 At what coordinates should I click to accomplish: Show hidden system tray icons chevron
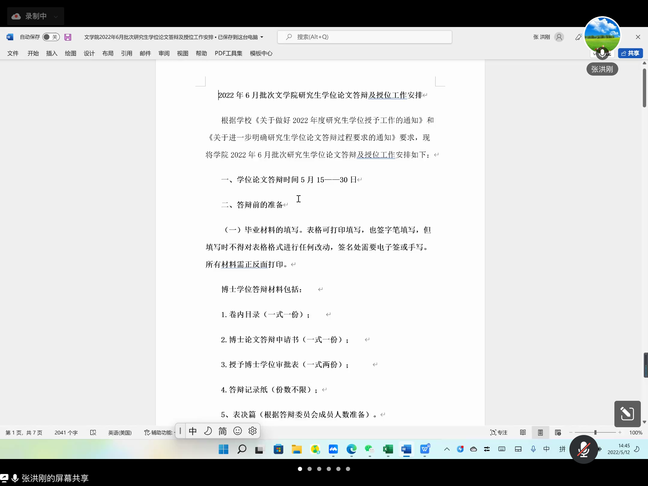coord(447,449)
